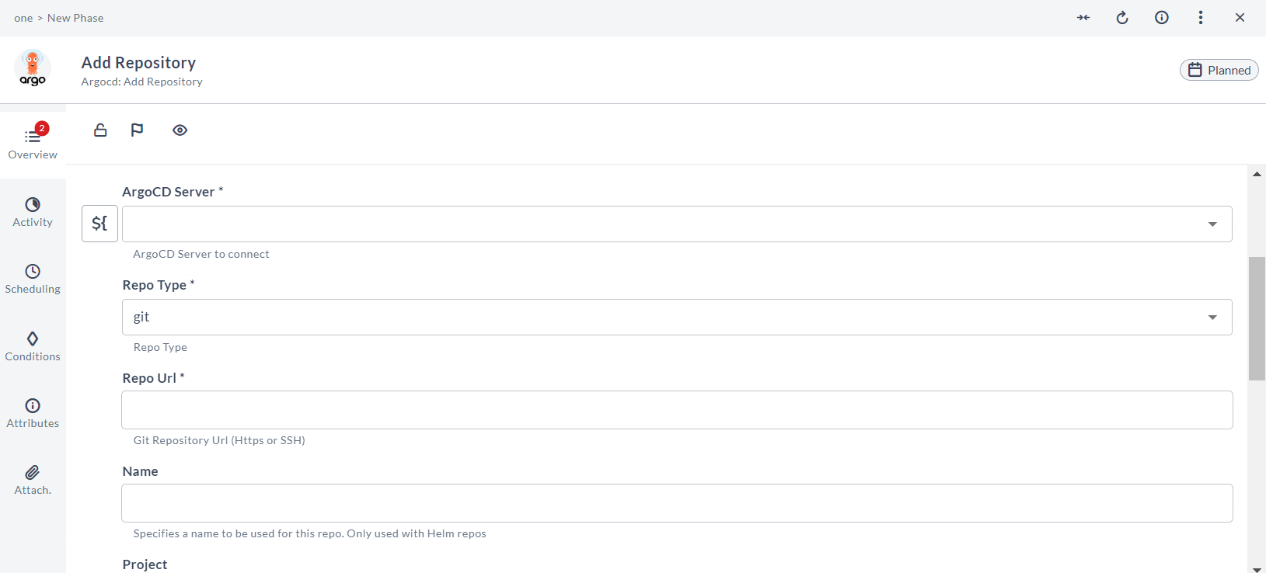
Task: Click the vertical scrollbar thumb
Action: pos(1257,318)
